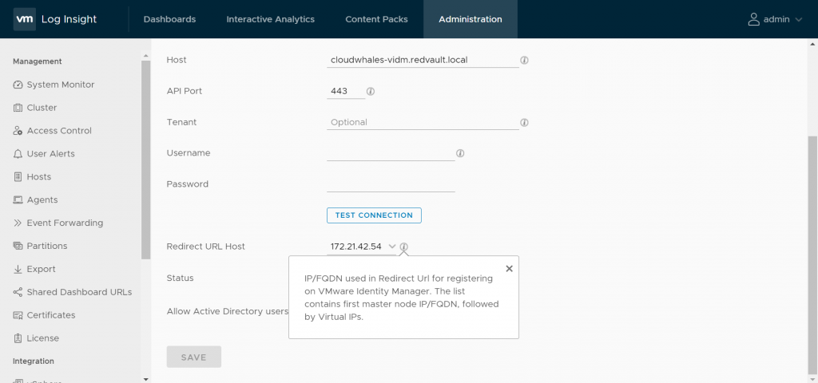Click the Export download icon
This screenshot has width=818, height=383.
coord(18,269)
